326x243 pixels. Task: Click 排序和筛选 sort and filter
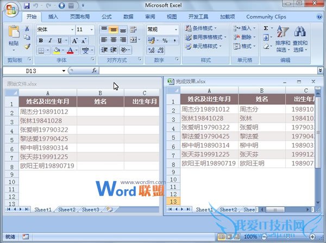(283, 39)
